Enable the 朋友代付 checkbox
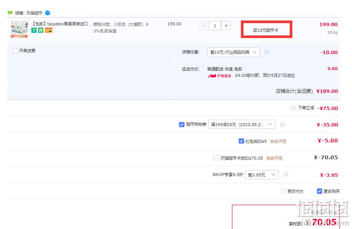 (x=283, y=191)
